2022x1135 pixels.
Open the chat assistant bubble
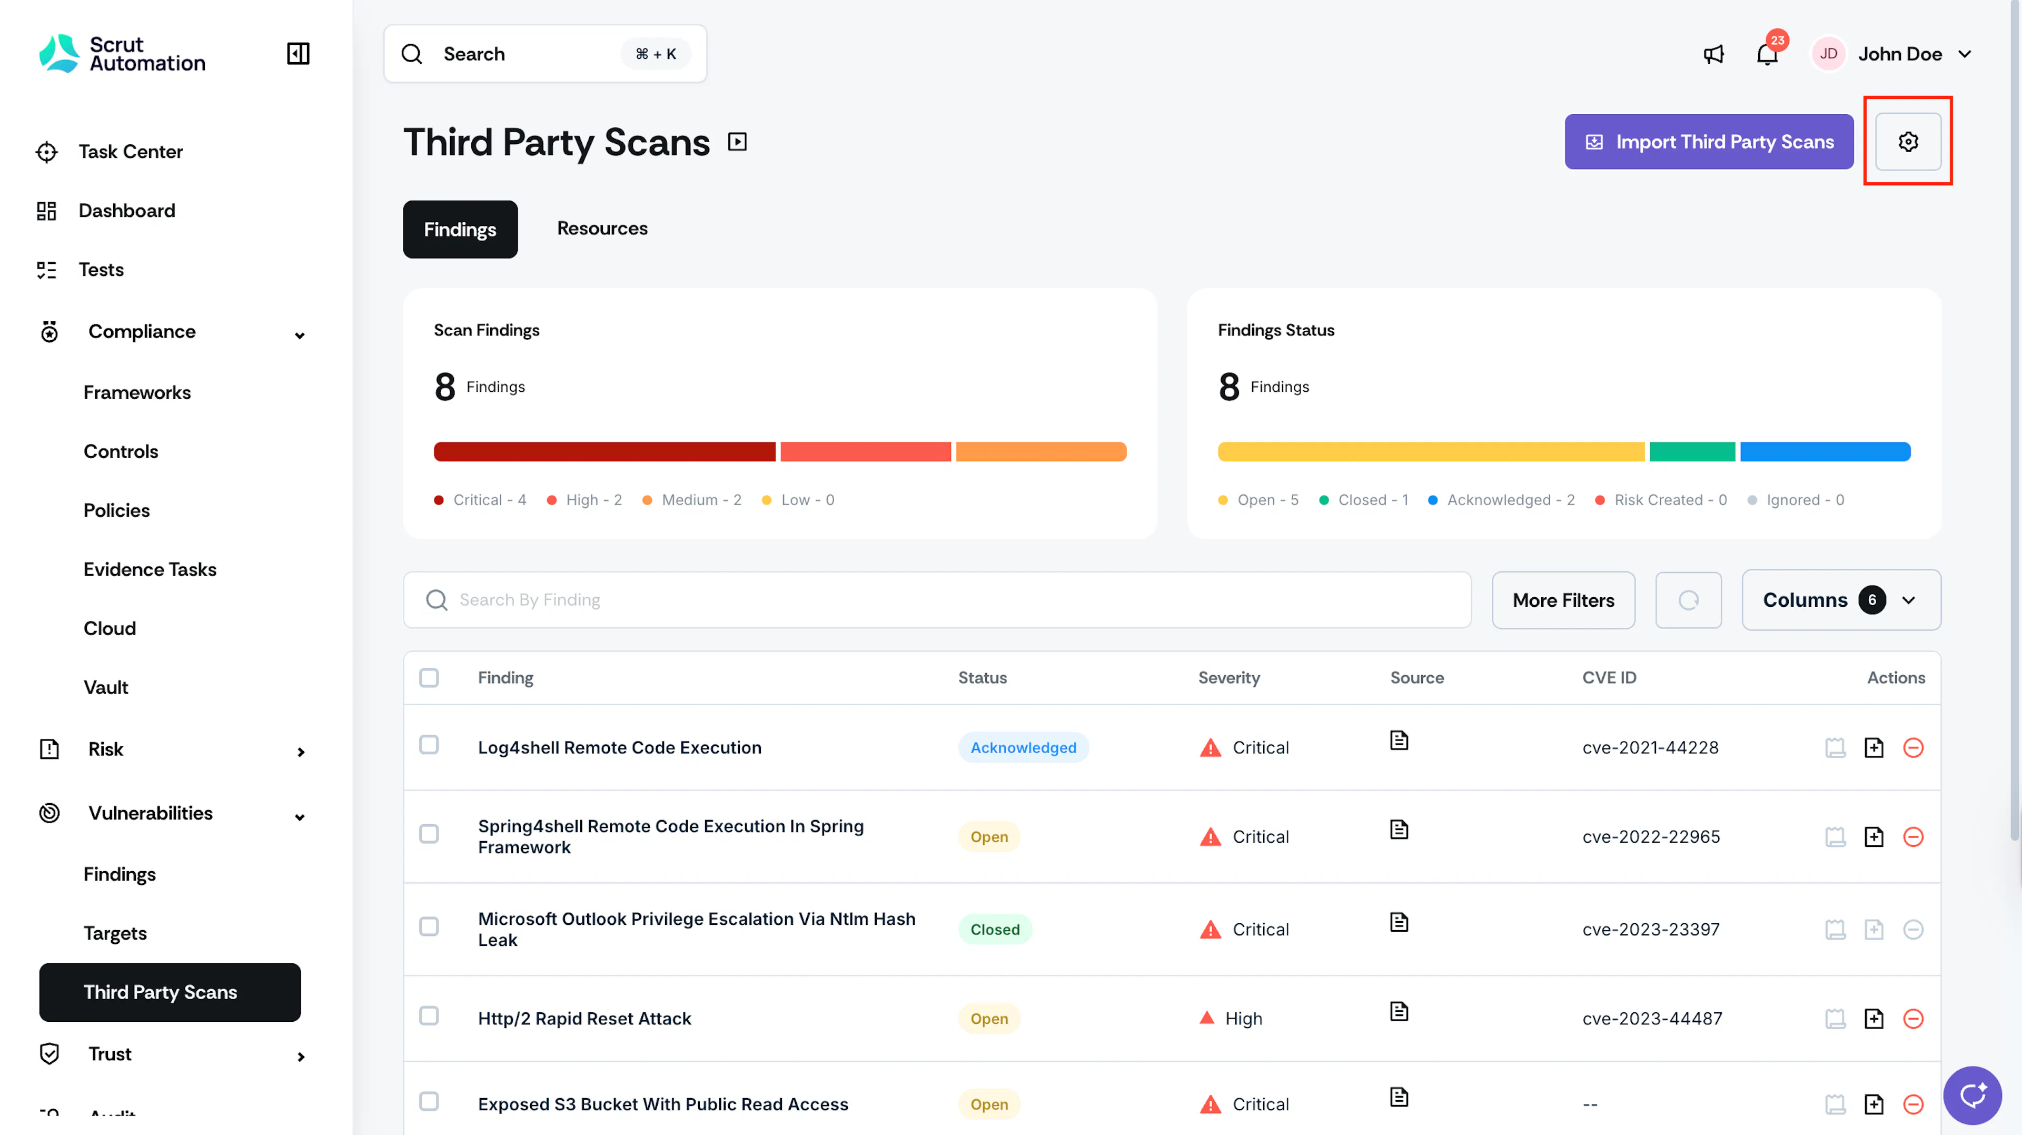pos(1972,1095)
